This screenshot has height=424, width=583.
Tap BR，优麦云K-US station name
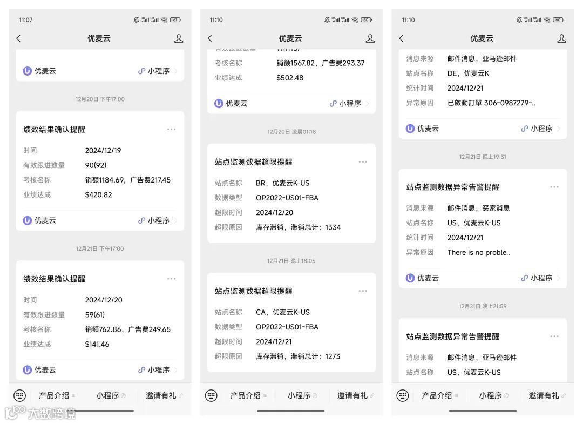click(282, 183)
